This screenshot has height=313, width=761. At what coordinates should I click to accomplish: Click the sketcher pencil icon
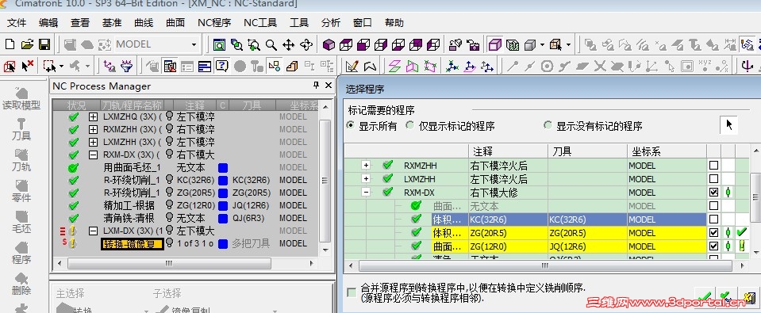coord(352,66)
